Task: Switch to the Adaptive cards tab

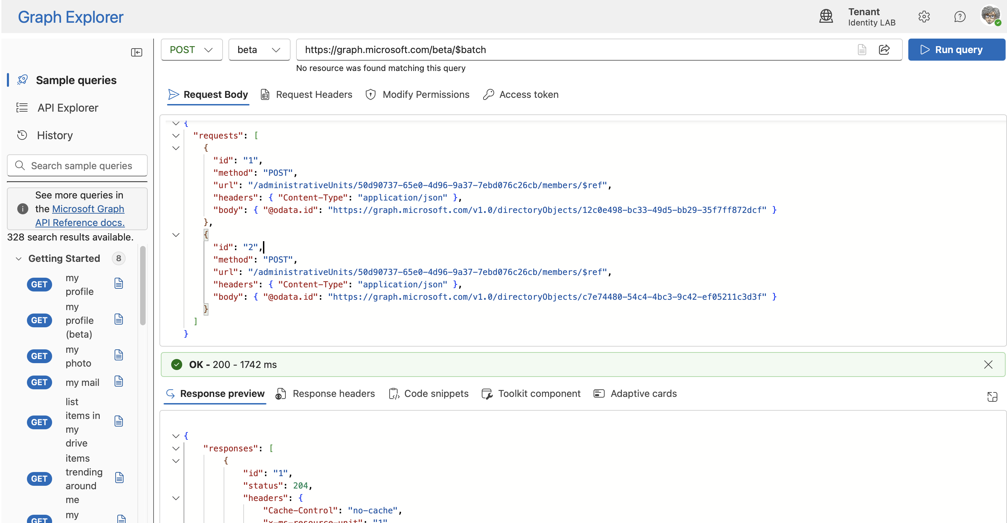Action: (635, 393)
